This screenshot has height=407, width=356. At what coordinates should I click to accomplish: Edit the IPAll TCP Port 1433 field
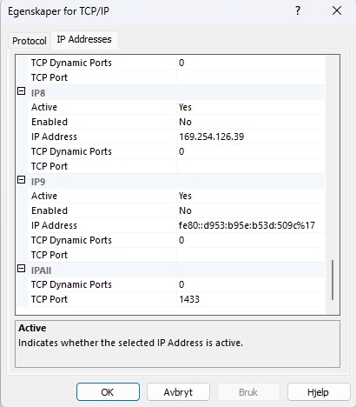[251, 299]
